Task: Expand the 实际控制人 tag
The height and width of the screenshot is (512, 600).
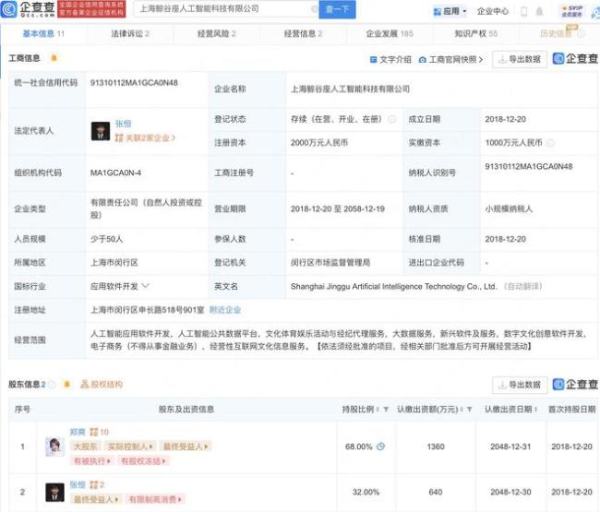Action: 130,447
